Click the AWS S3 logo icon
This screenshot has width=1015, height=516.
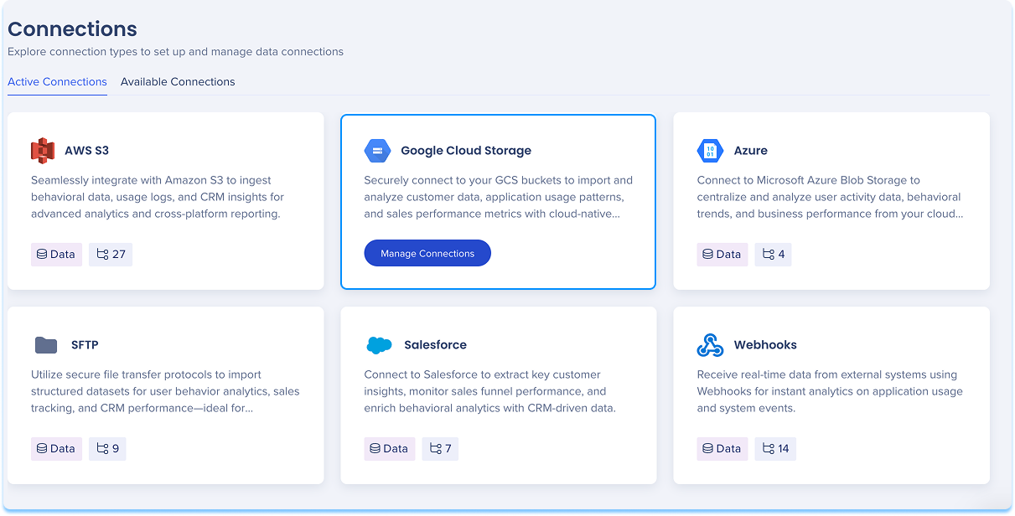pyautogui.click(x=43, y=151)
